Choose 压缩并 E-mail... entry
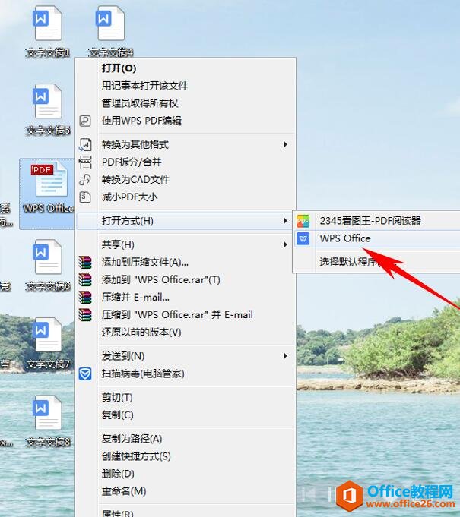Image resolution: width=460 pixels, height=517 pixels. click(186, 298)
